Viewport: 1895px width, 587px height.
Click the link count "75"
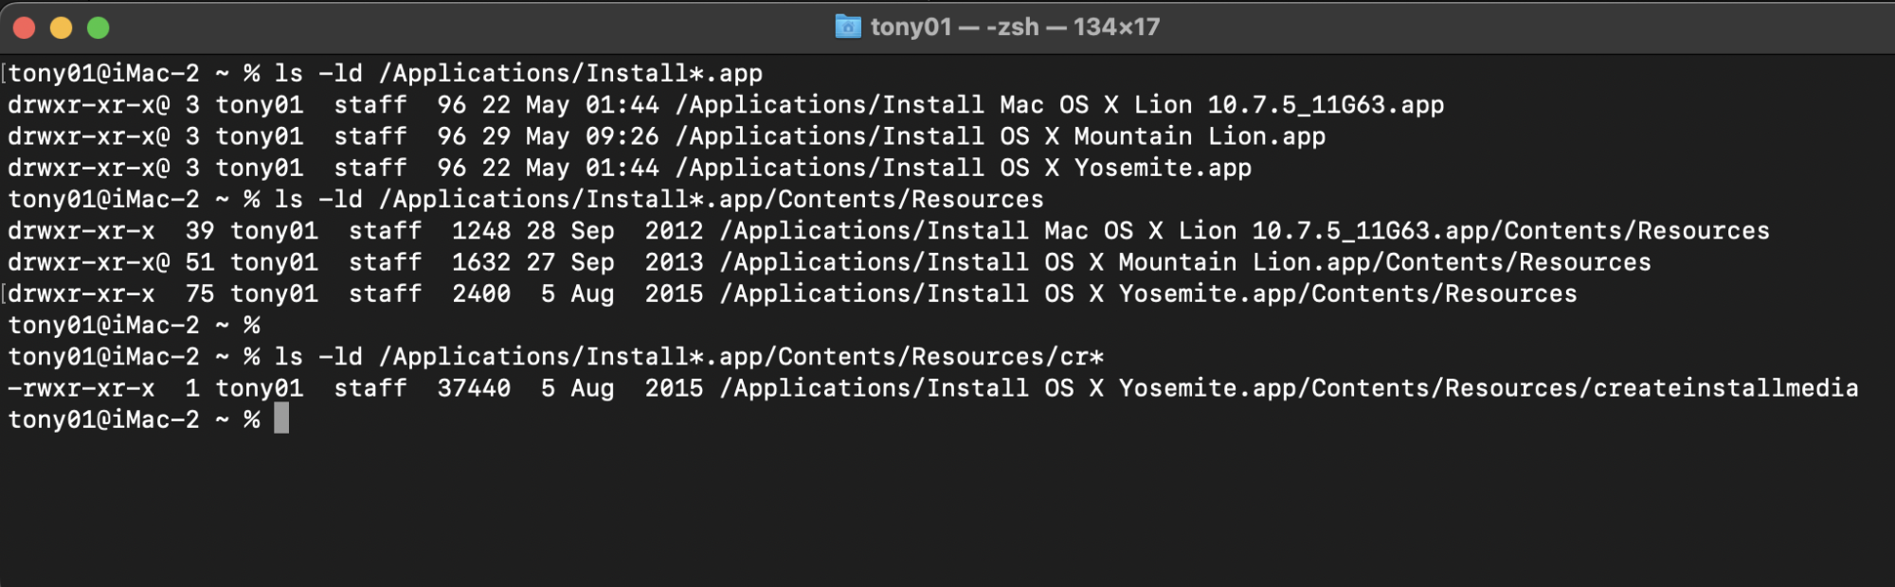click(200, 293)
